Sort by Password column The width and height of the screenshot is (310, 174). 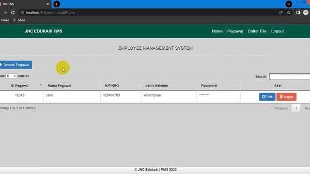point(218,86)
